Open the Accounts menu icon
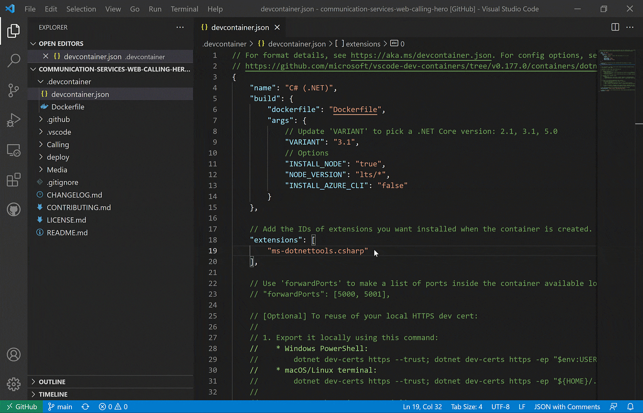This screenshot has width=643, height=413. (x=14, y=354)
